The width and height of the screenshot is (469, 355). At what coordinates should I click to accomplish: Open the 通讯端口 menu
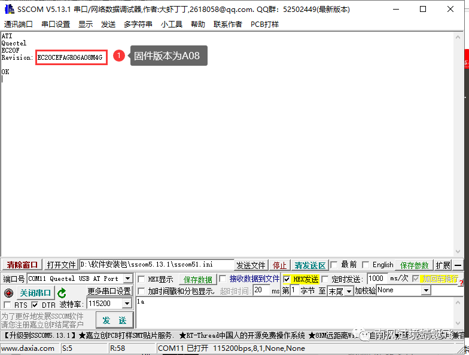click(18, 24)
